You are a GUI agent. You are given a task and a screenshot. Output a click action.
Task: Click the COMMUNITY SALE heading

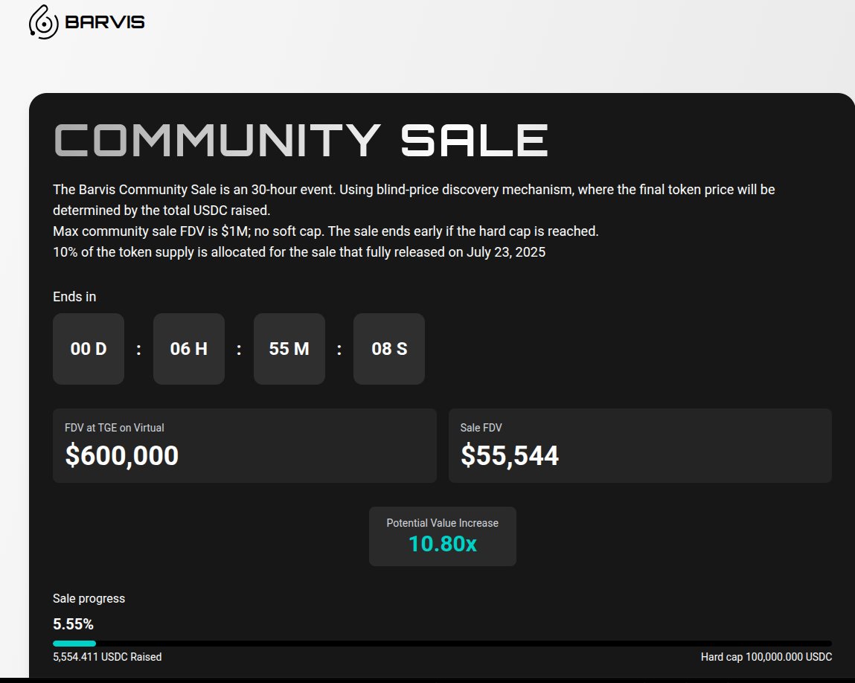[301, 140]
